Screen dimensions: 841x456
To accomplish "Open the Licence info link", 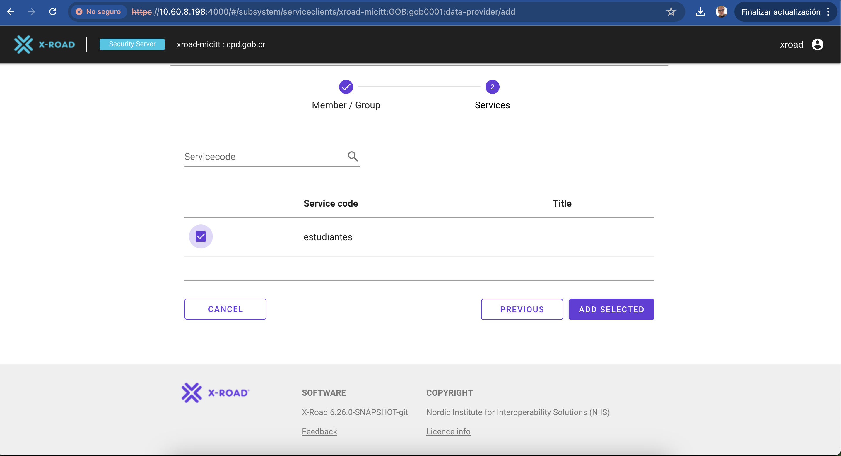I will click(x=448, y=431).
